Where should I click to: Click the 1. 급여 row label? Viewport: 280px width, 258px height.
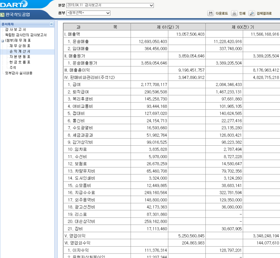point(74,84)
